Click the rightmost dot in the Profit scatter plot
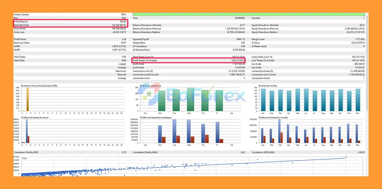 tap(346, 157)
